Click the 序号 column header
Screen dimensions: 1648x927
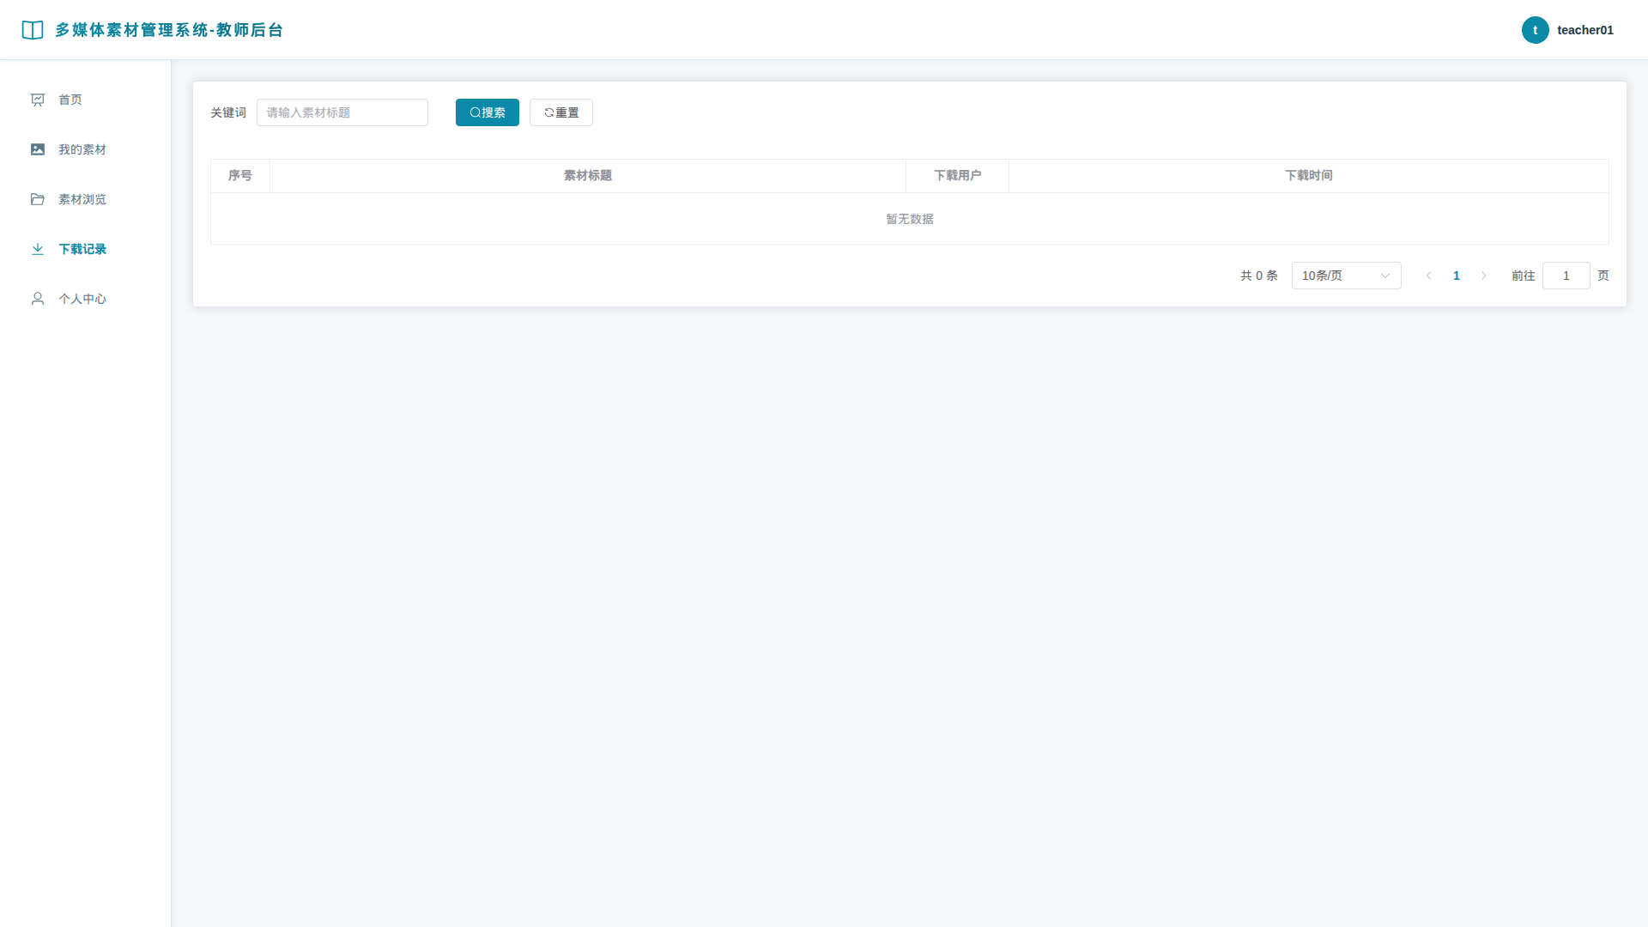click(x=240, y=175)
